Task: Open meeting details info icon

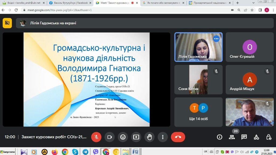Action: (x=220, y=137)
